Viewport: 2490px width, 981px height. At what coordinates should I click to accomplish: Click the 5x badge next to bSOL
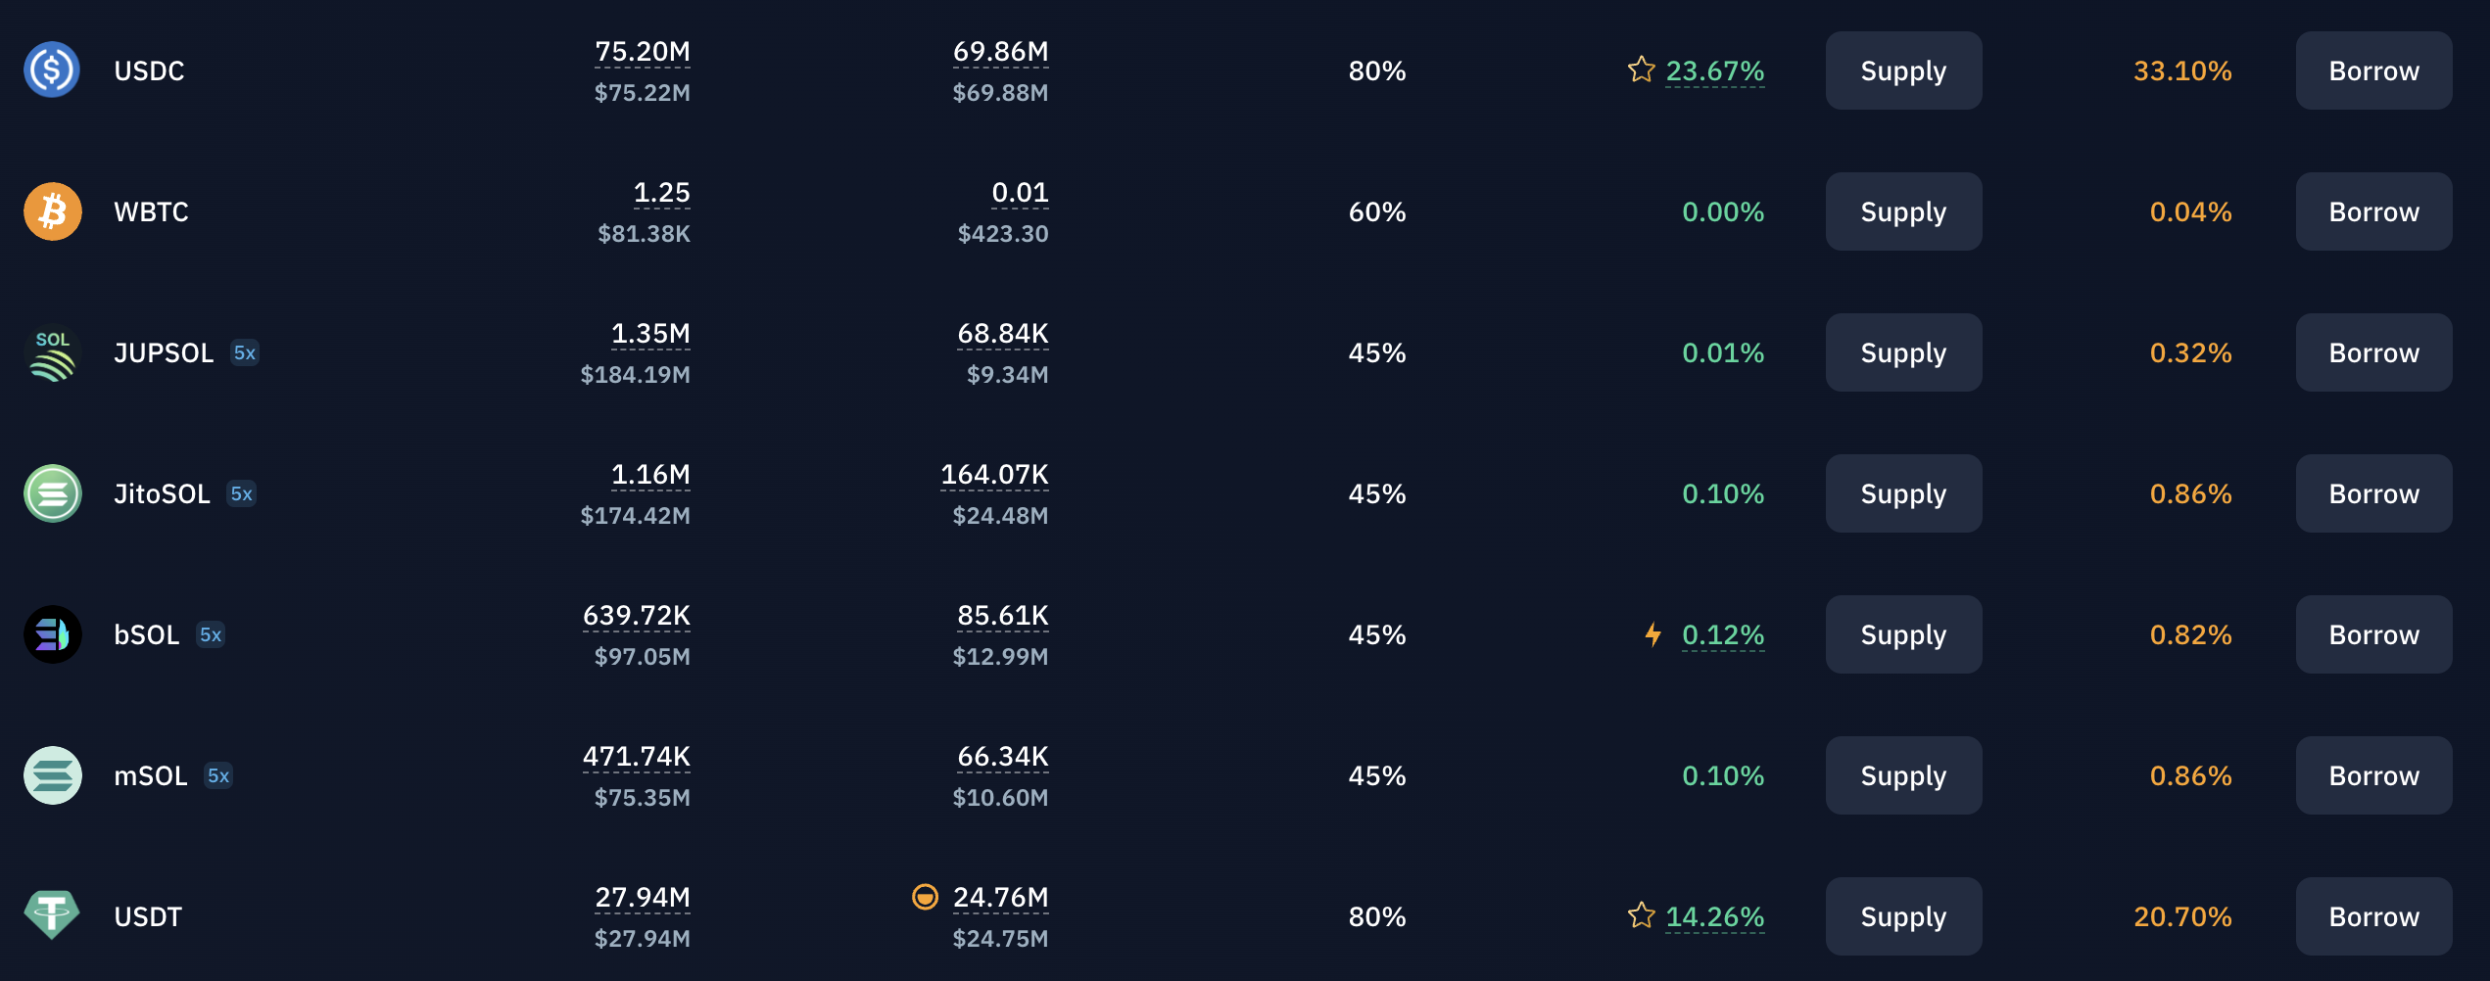tap(211, 634)
